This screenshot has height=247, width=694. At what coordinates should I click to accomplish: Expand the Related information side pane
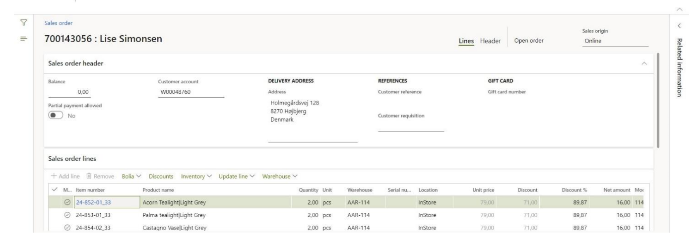679,25
